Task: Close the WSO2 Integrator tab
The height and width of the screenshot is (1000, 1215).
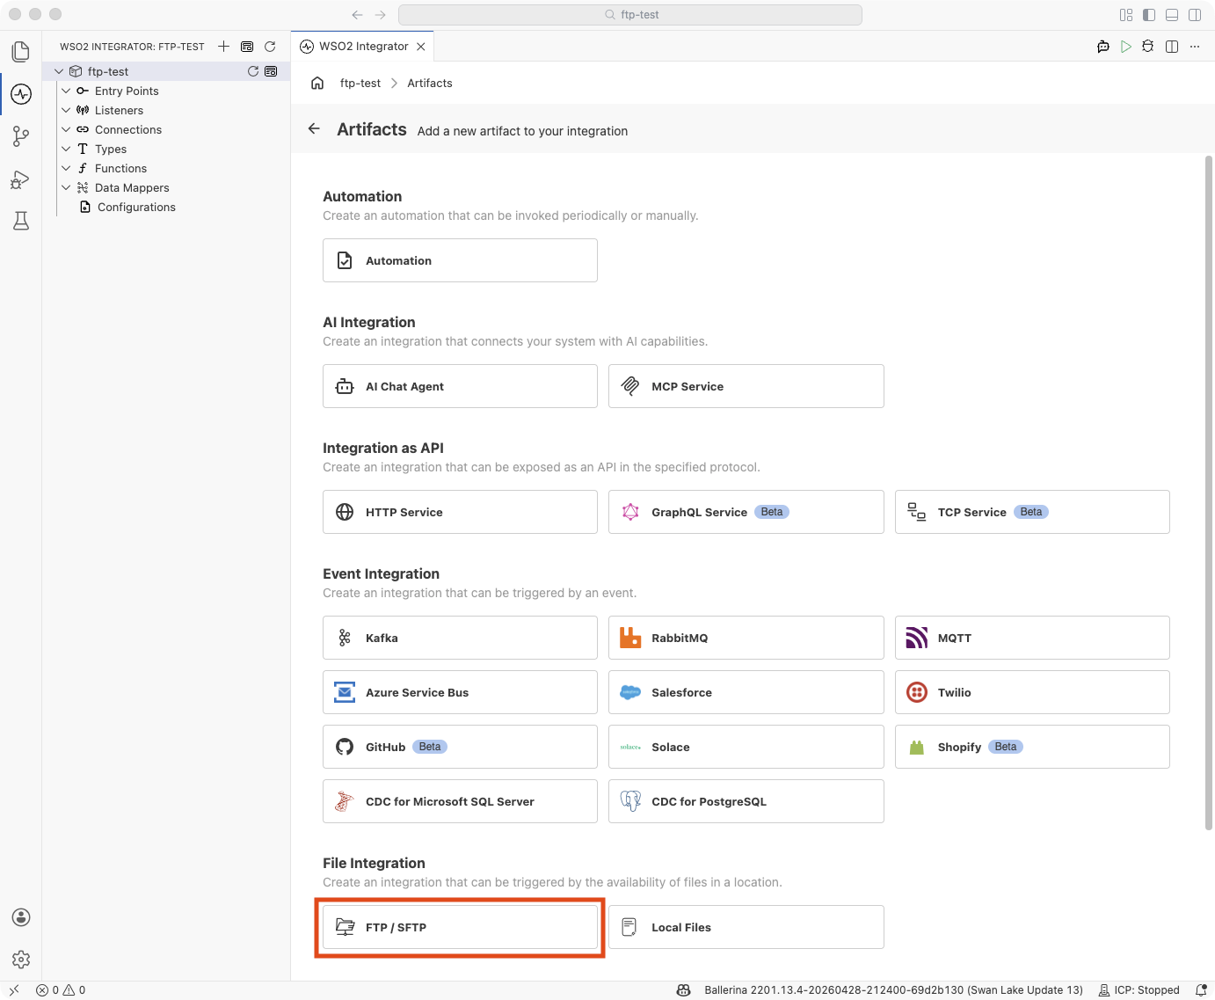Action: (421, 47)
